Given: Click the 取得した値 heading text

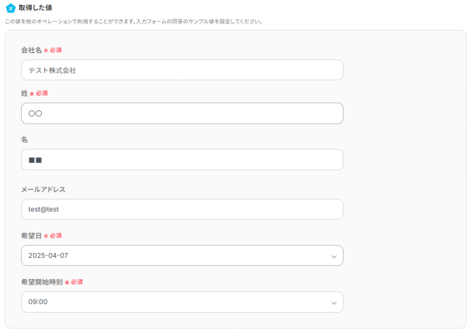Looking at the screenshot, I should [35, 8].
